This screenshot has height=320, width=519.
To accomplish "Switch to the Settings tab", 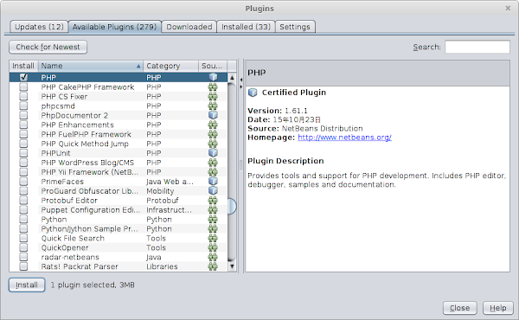I will (295, 27).
